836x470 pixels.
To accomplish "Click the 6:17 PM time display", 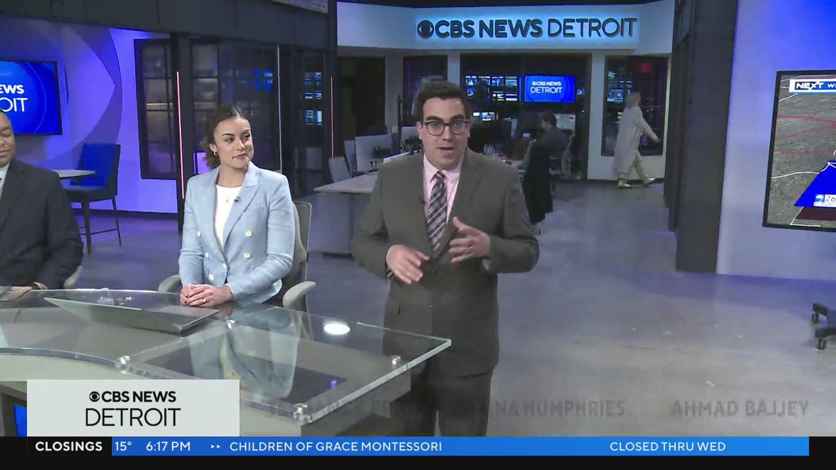I will point(168,446).
